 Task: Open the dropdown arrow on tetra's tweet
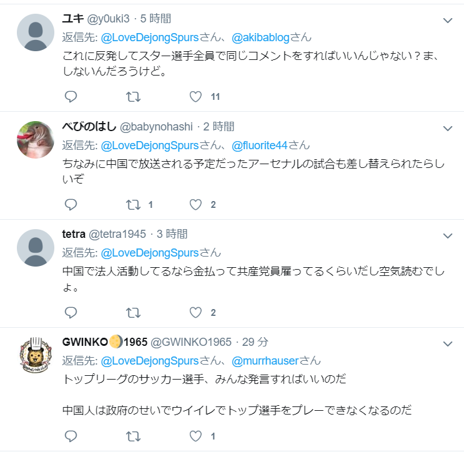(448, 236)
